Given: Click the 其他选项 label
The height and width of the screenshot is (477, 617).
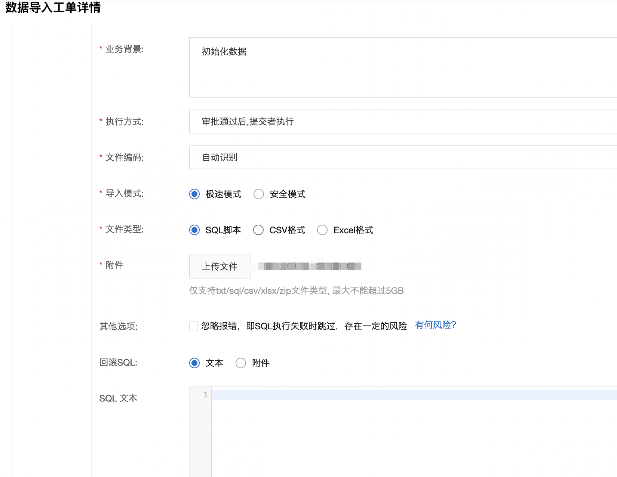Looking at the screenshot, I should click(x=119, y=326).
